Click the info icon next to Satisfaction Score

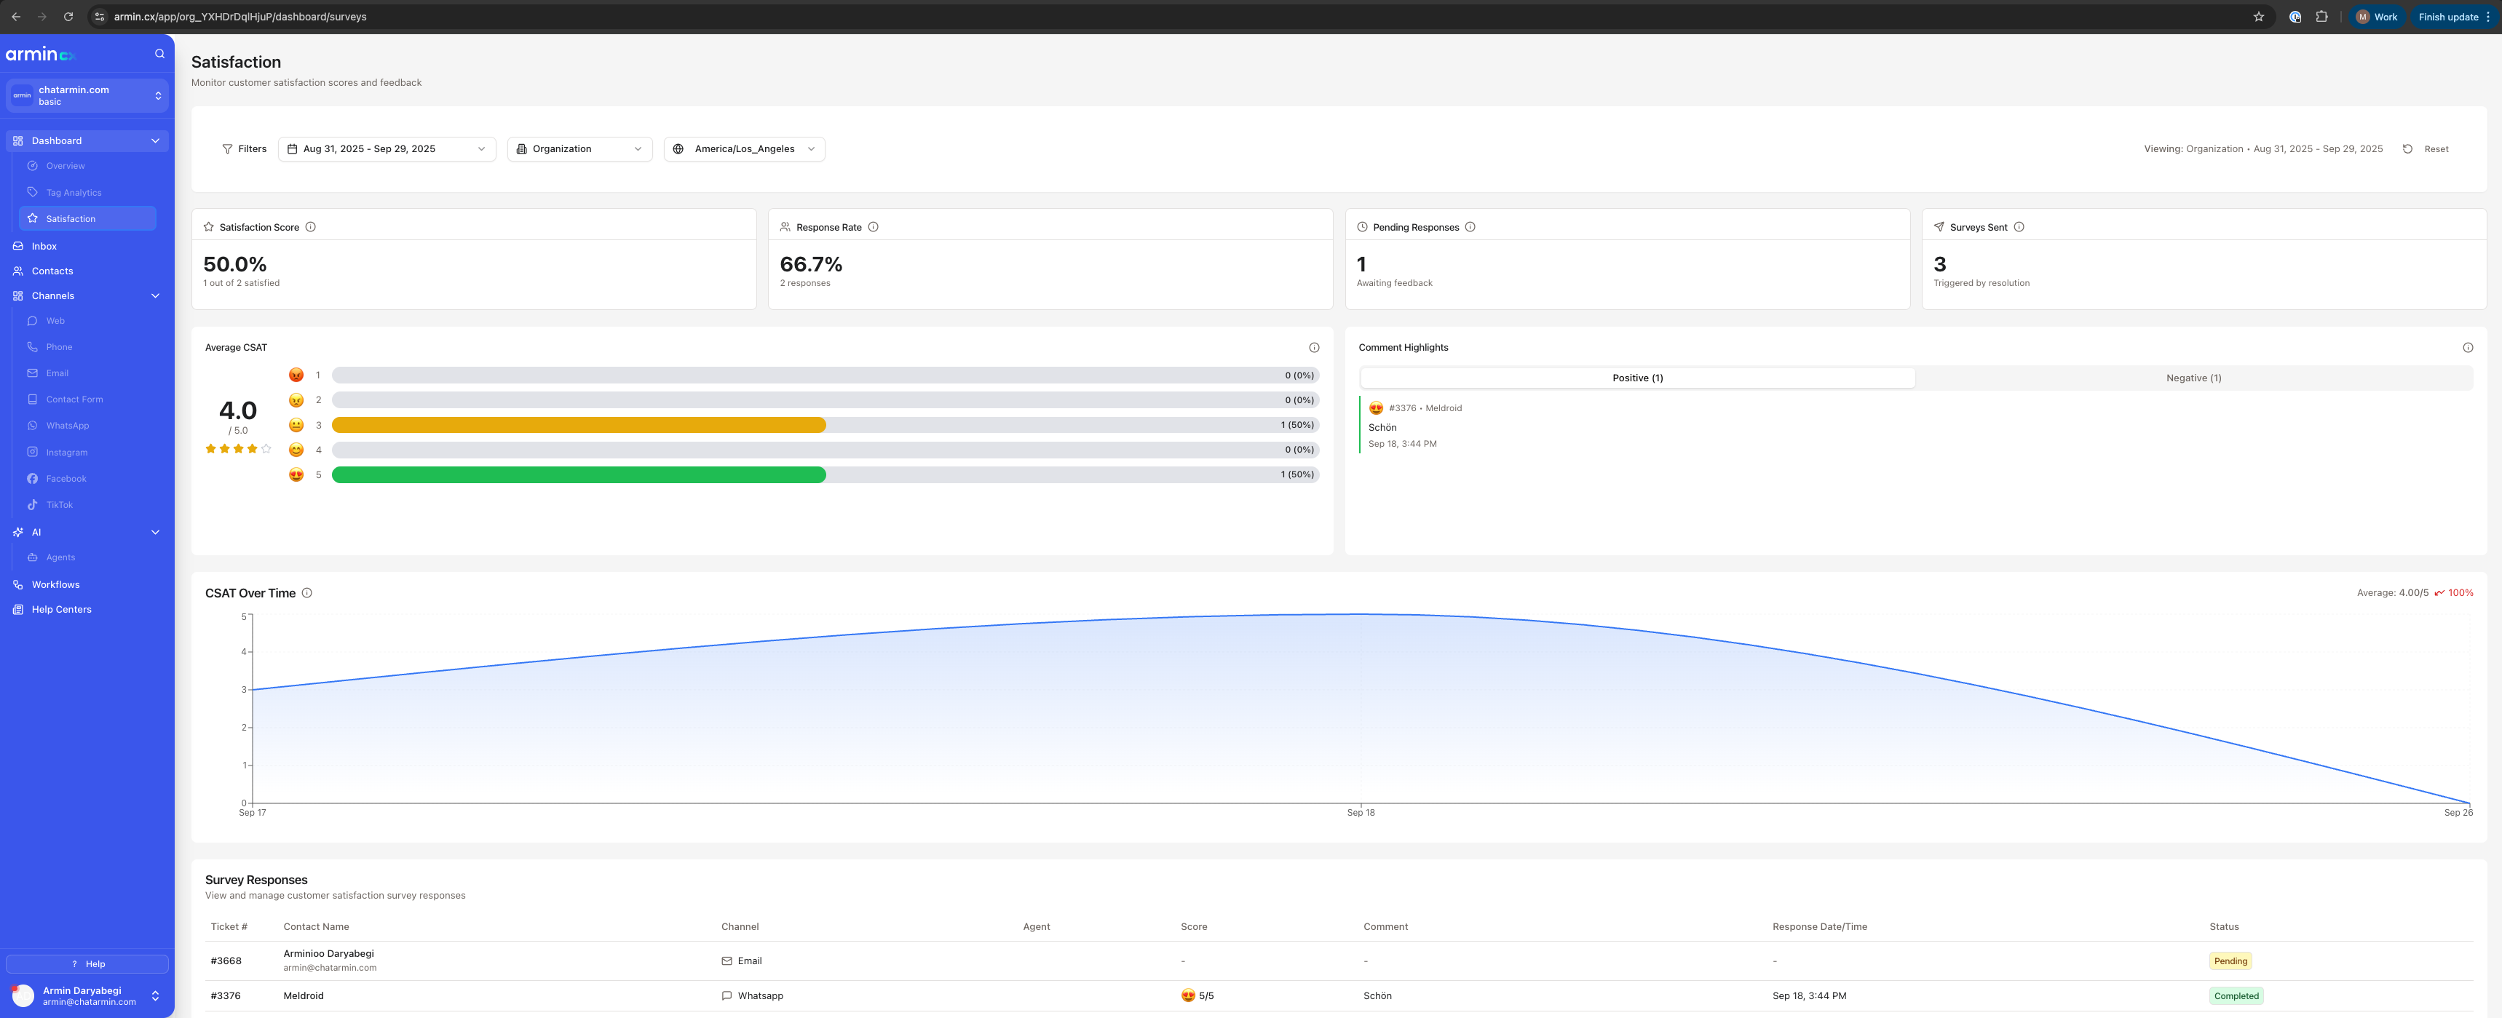pos(311,226)
